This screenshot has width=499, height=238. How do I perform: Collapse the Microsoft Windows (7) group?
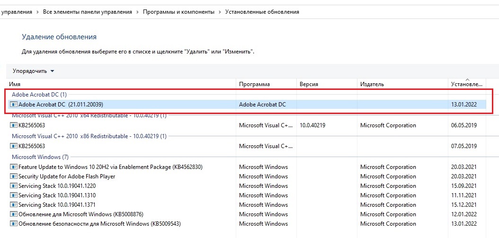point(40,157)
